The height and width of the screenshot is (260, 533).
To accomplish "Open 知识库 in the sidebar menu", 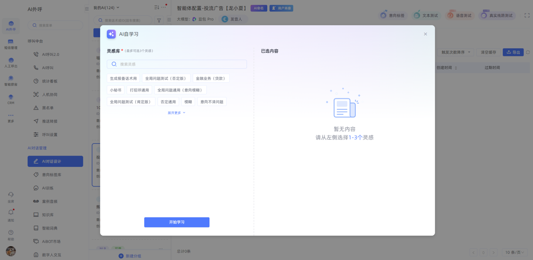I will tap(48, 215).
